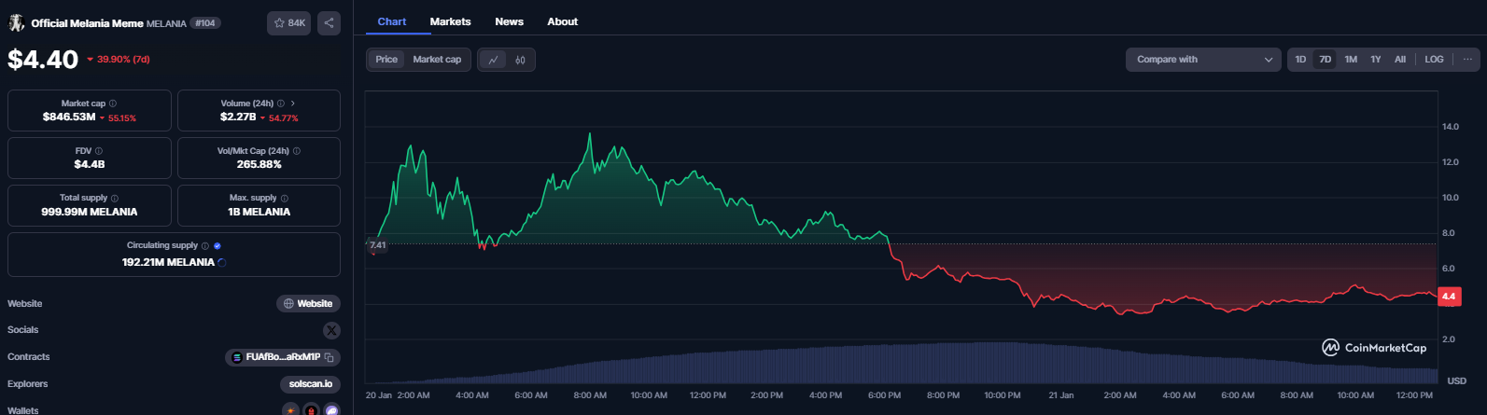Open the Compare with dropdown

pyautogui.click(x=1203, y=60)
